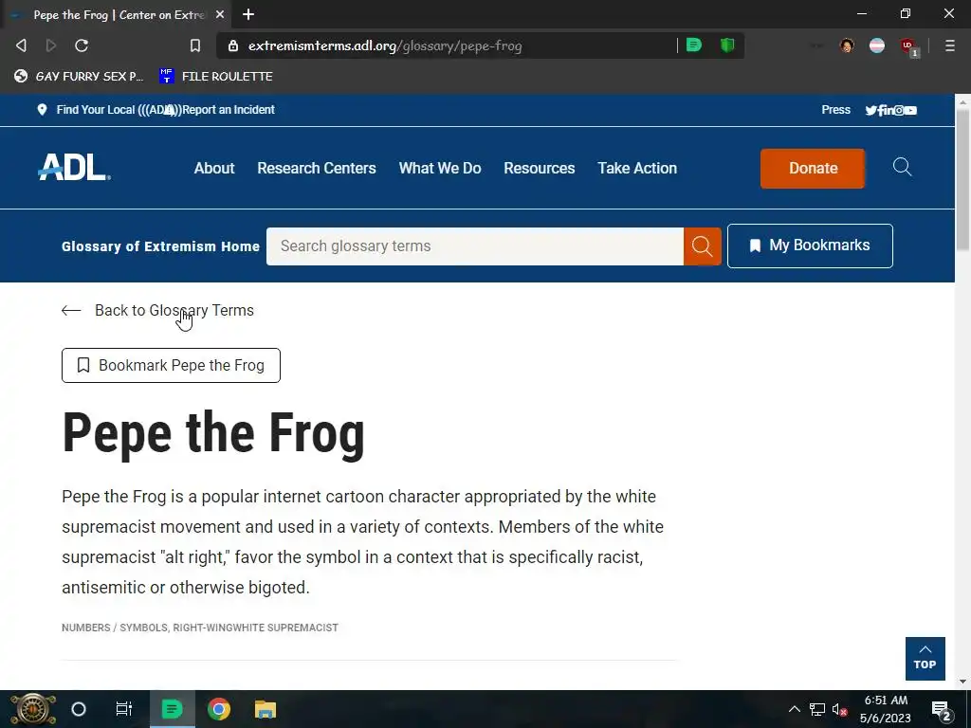Show hidden system tray icons
971x728 pixels.
795,709
